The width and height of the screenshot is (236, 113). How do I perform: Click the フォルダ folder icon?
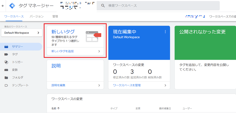[x=6, y=78]
